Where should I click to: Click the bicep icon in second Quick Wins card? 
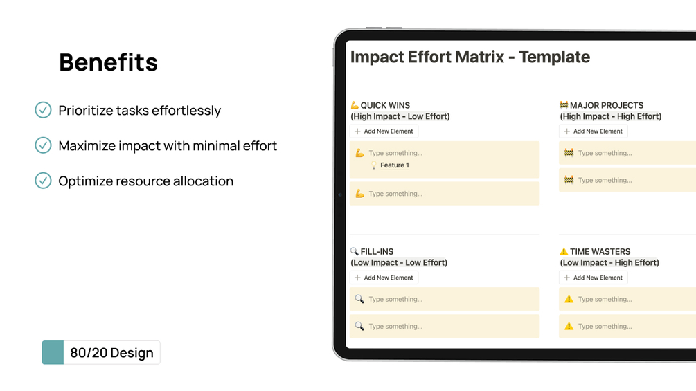point(359,194)
